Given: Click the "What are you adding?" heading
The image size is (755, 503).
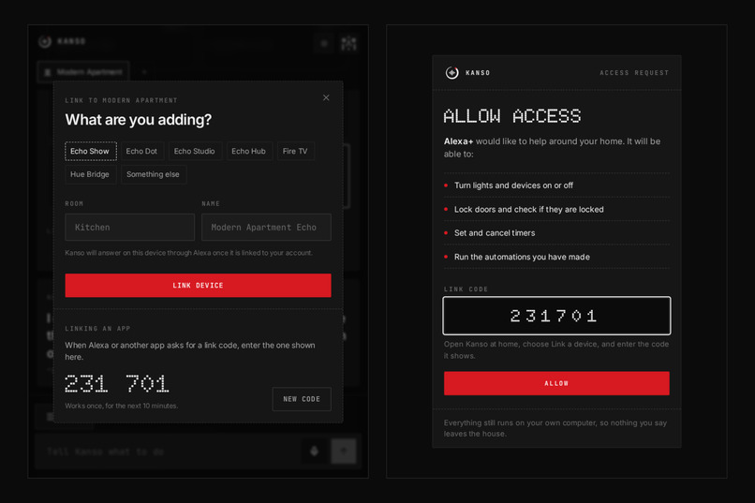Looking at the screenshot, I should (139, 119).
